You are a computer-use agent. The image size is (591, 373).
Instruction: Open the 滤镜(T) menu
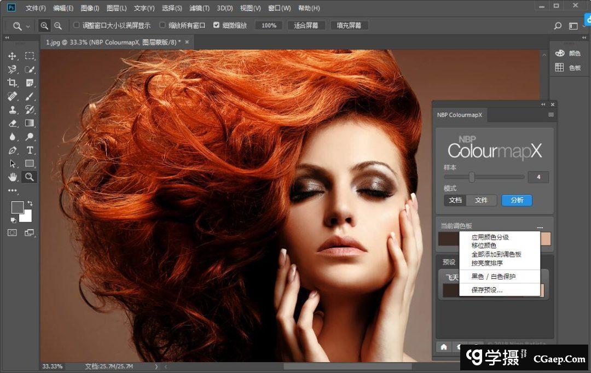click(199, 8)
